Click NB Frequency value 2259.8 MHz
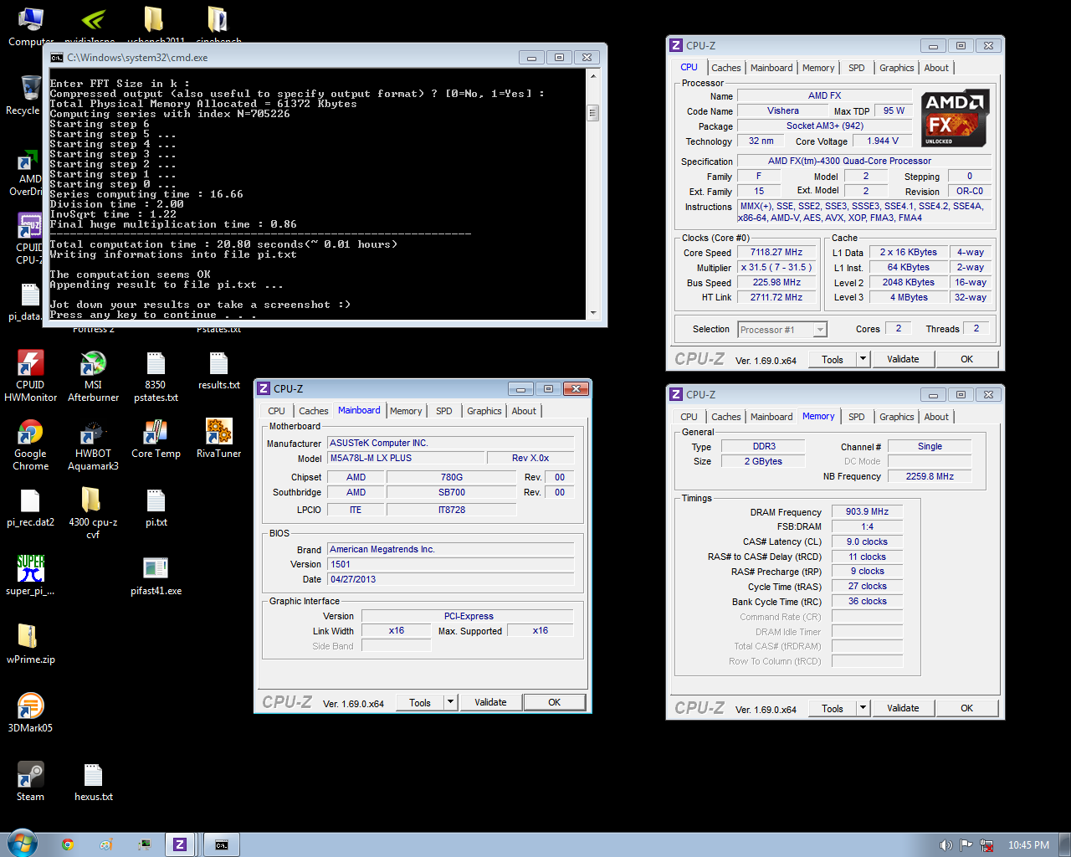 [x=930, y=476]
